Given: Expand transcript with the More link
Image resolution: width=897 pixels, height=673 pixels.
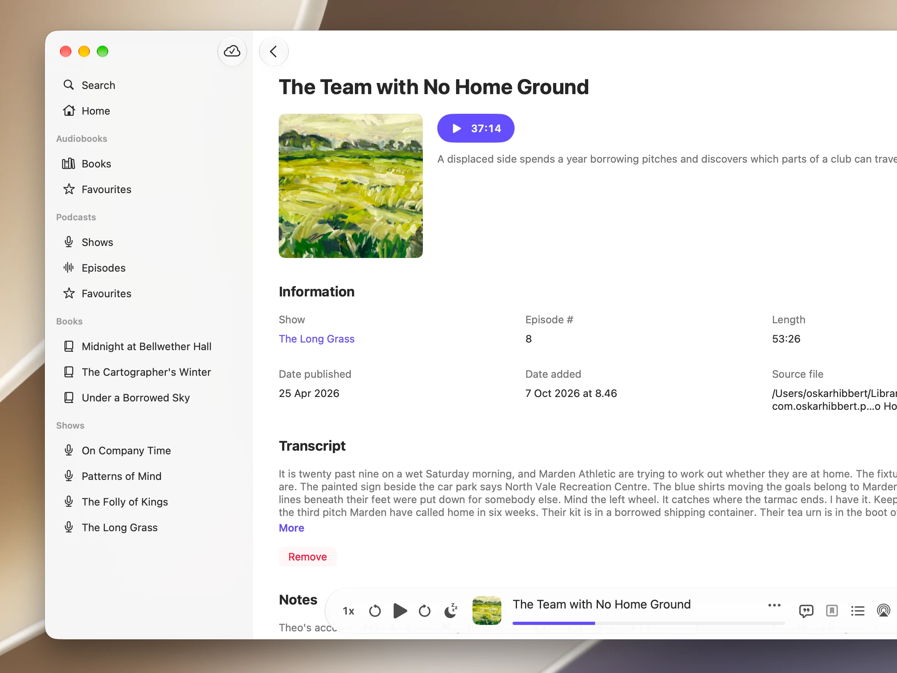Looking at the screenshot, I should pos(291,528).
